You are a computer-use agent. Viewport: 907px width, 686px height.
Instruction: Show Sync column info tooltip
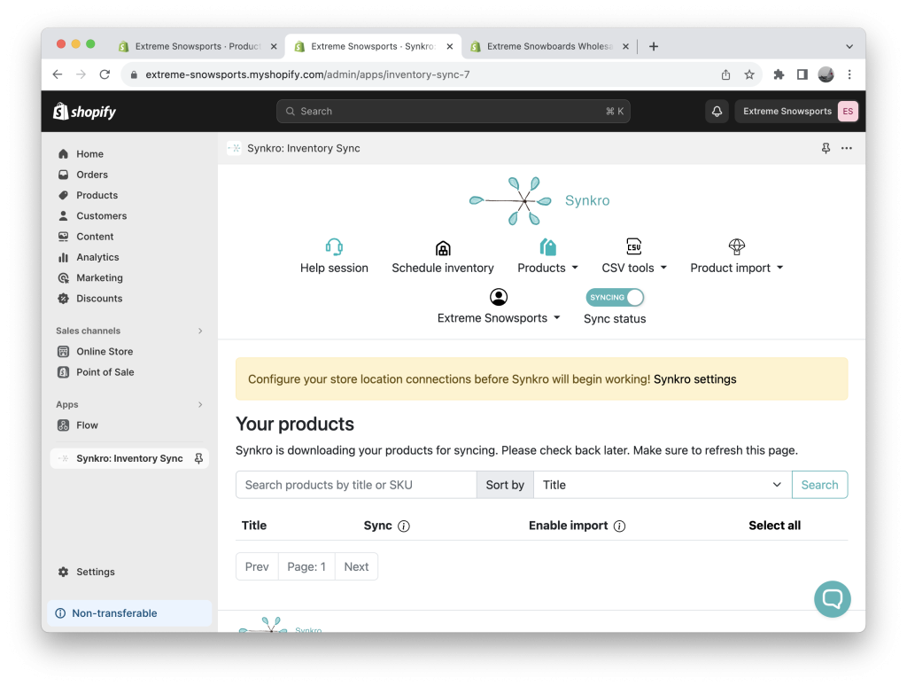[x=404, y=526]
